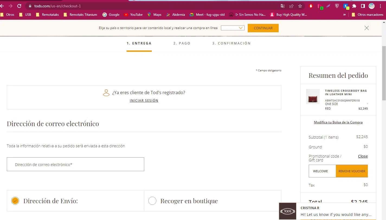Close the country selection banner
The image size is (386, 220).
click(366, 28)
